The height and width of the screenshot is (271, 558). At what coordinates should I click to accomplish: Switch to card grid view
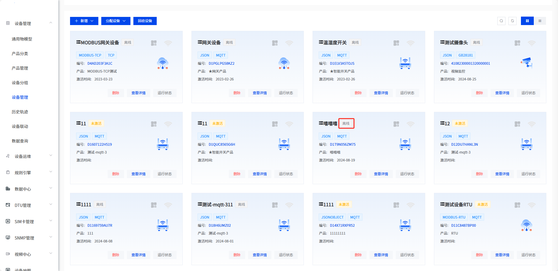[x=527, y=21]
